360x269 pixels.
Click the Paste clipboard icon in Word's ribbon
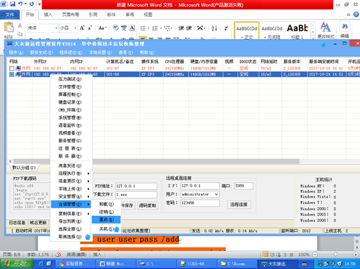[x=8, y=27]
